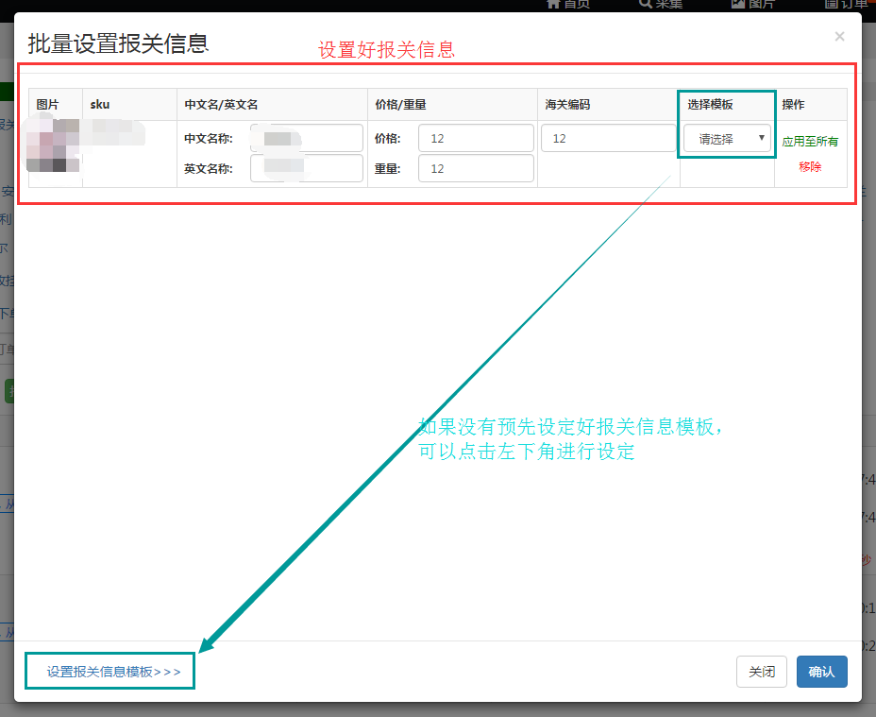Click the dialog close X button
The image size is (876, 717).
[839, 37]
